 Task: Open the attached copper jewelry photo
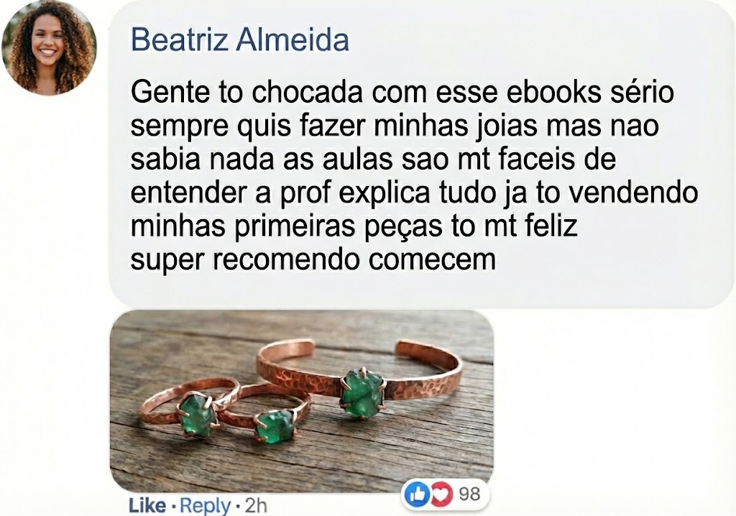click(301, 401)
